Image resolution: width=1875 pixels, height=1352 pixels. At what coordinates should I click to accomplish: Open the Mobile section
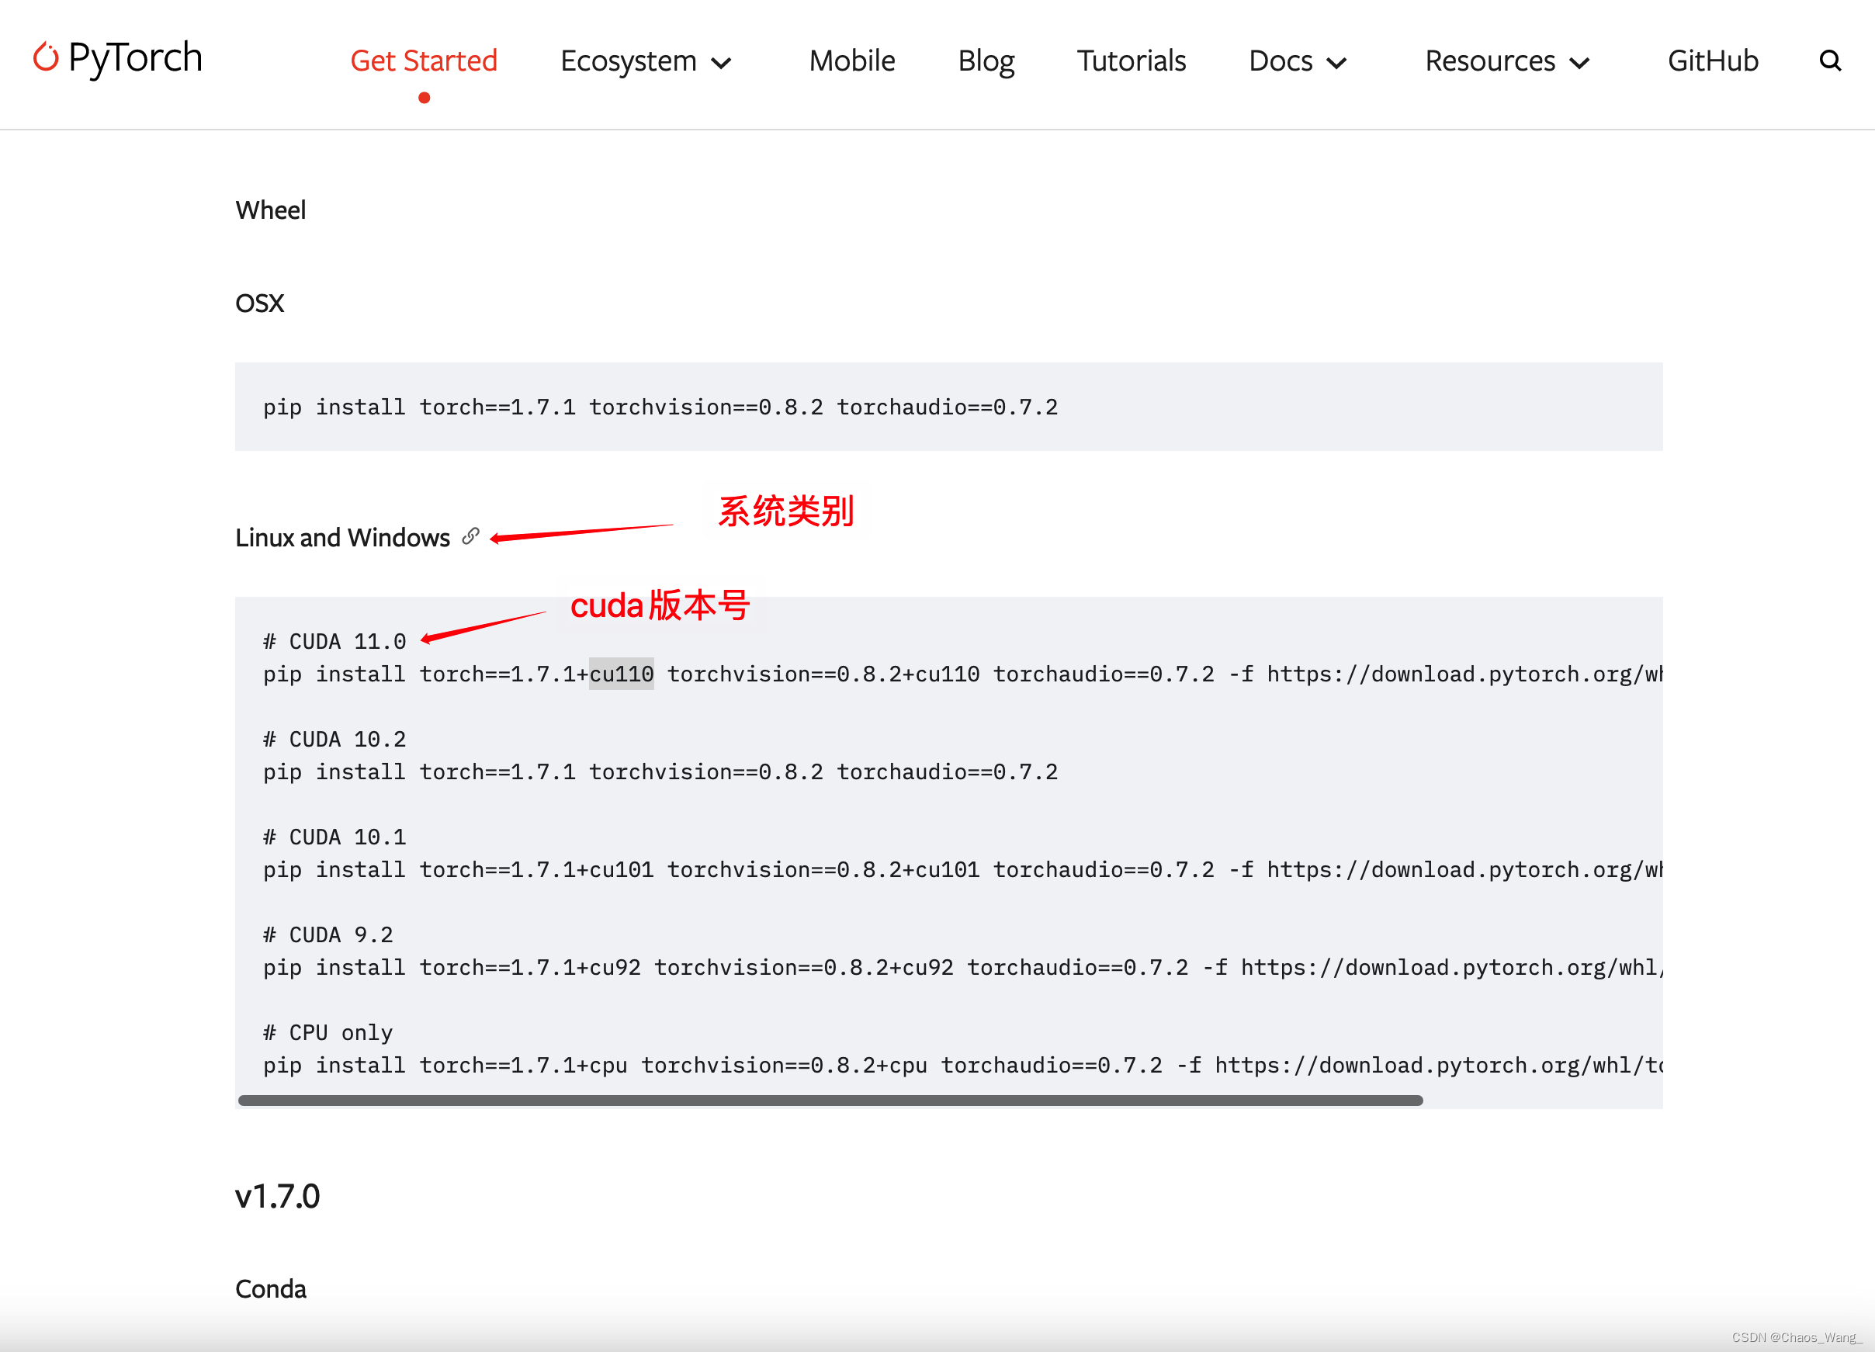tap(851, 61)
